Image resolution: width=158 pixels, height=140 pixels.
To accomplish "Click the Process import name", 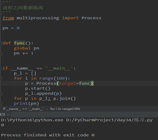I will pyautogui.click(x=91, y=18).
